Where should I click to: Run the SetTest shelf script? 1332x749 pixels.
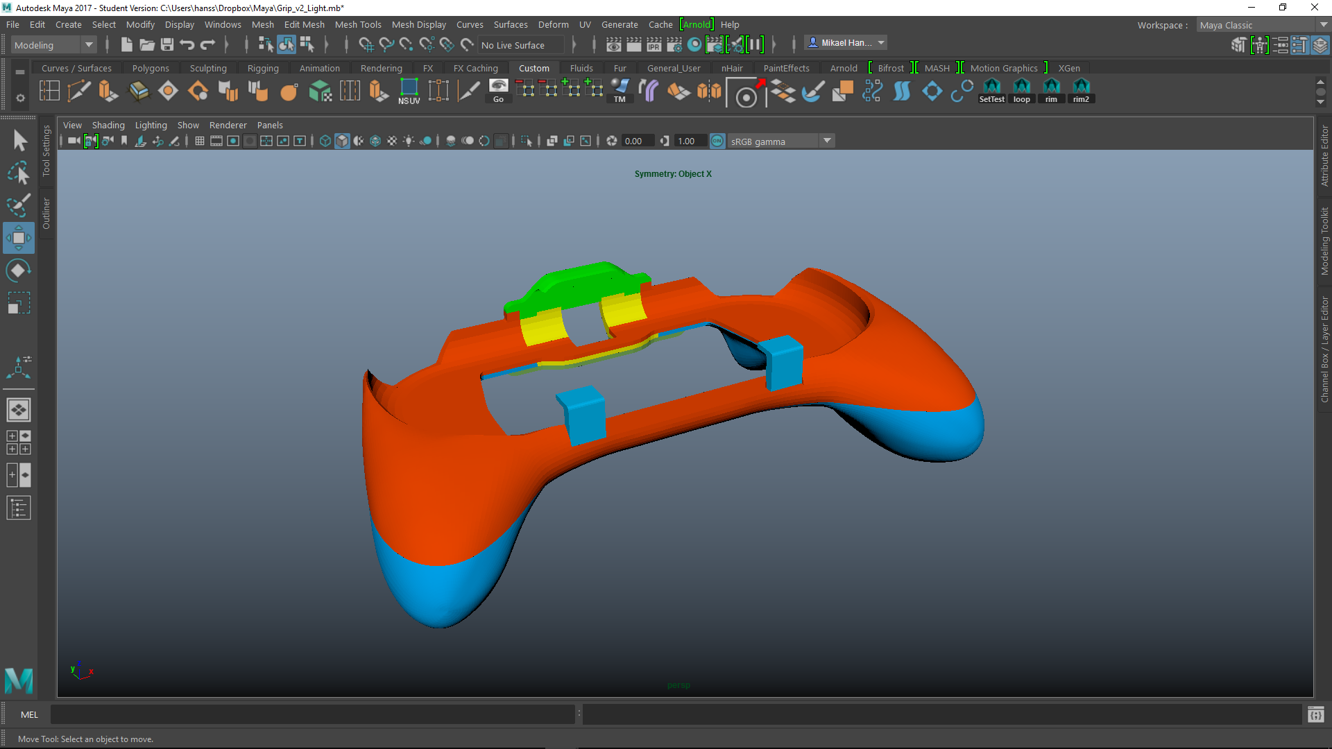pyautogui.click(x=991, y=92)
